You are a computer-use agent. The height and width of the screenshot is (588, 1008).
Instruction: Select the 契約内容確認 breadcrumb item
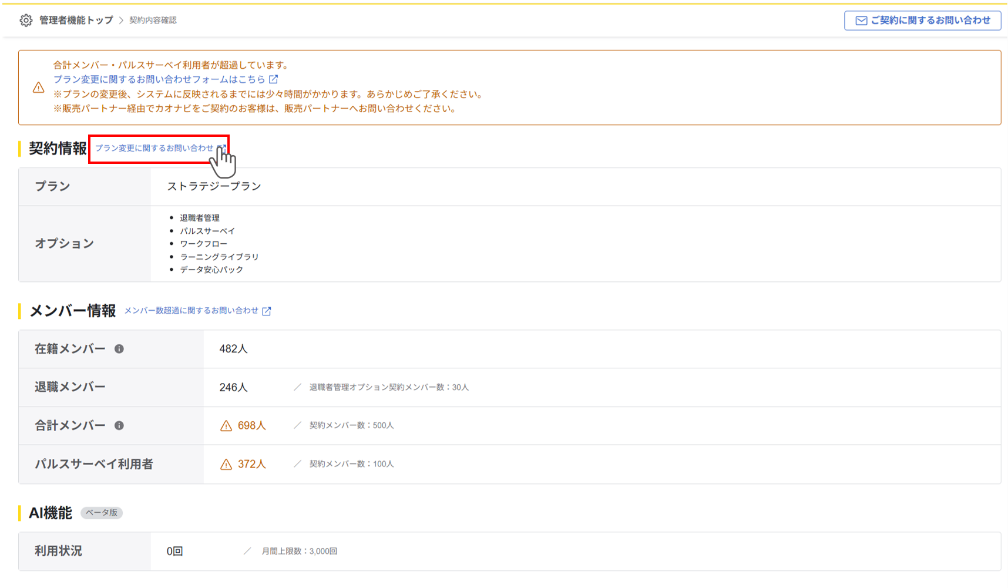pyautogui.click(x=153, y=21)
